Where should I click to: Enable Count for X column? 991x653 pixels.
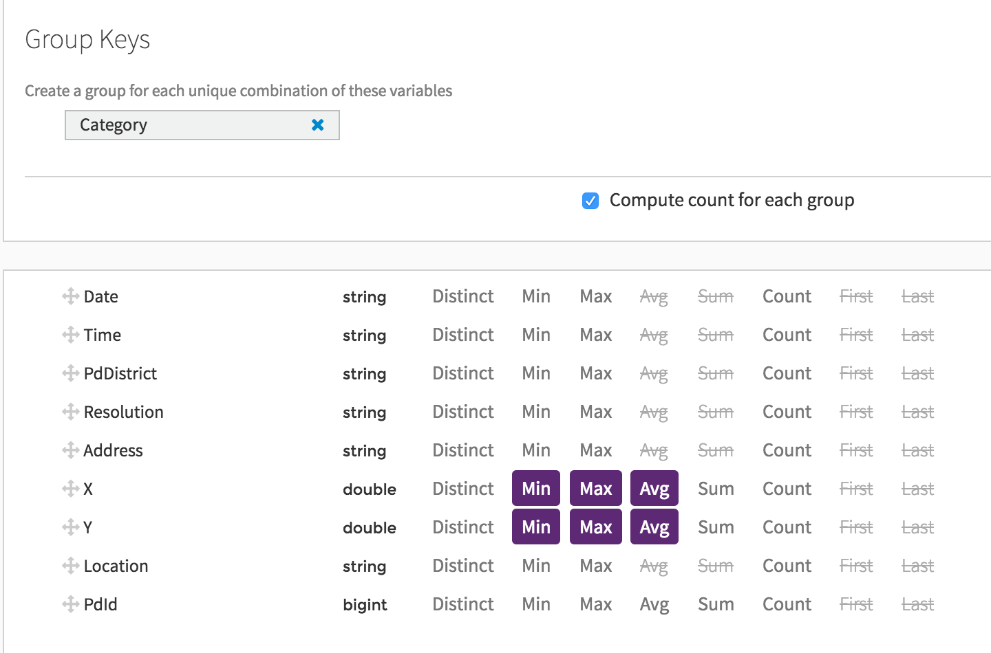tap(787, 489)
